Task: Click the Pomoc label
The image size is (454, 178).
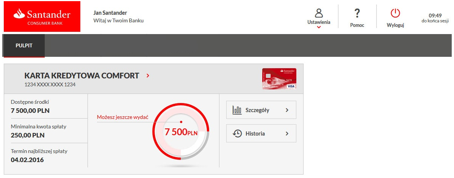Action: tap(357, 25)
